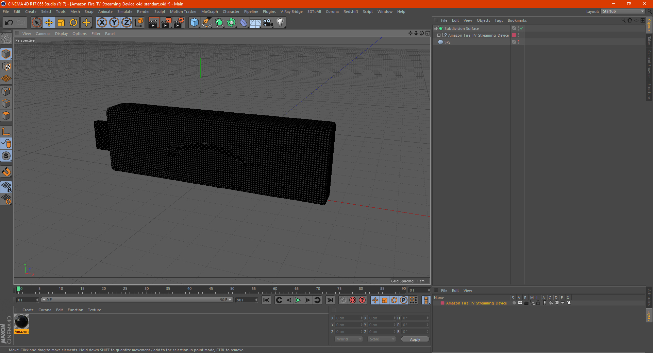Open the Content Browser side tab

click(x=649, y=63)
